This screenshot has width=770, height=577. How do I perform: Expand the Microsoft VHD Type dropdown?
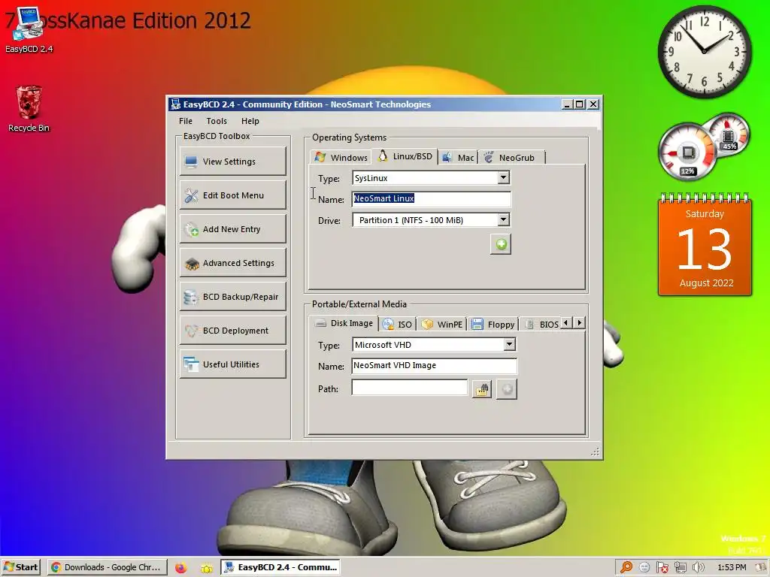click(509, 344)
